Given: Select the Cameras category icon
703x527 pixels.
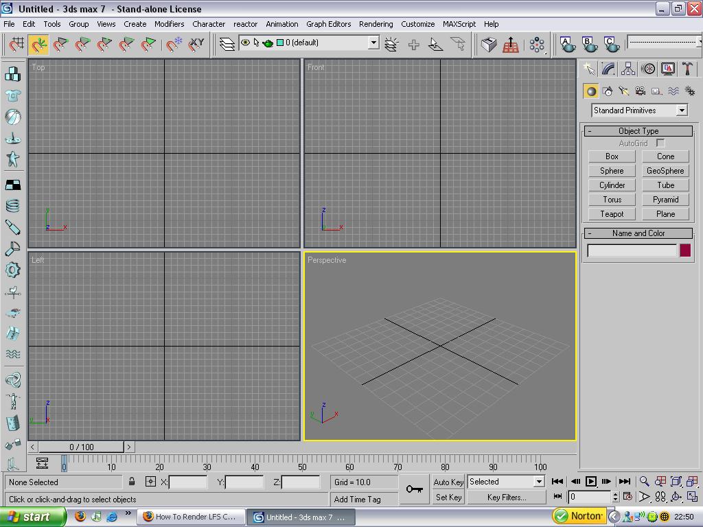Looking at the screenshot, I should pyautogui.click(x=641, y=91).
